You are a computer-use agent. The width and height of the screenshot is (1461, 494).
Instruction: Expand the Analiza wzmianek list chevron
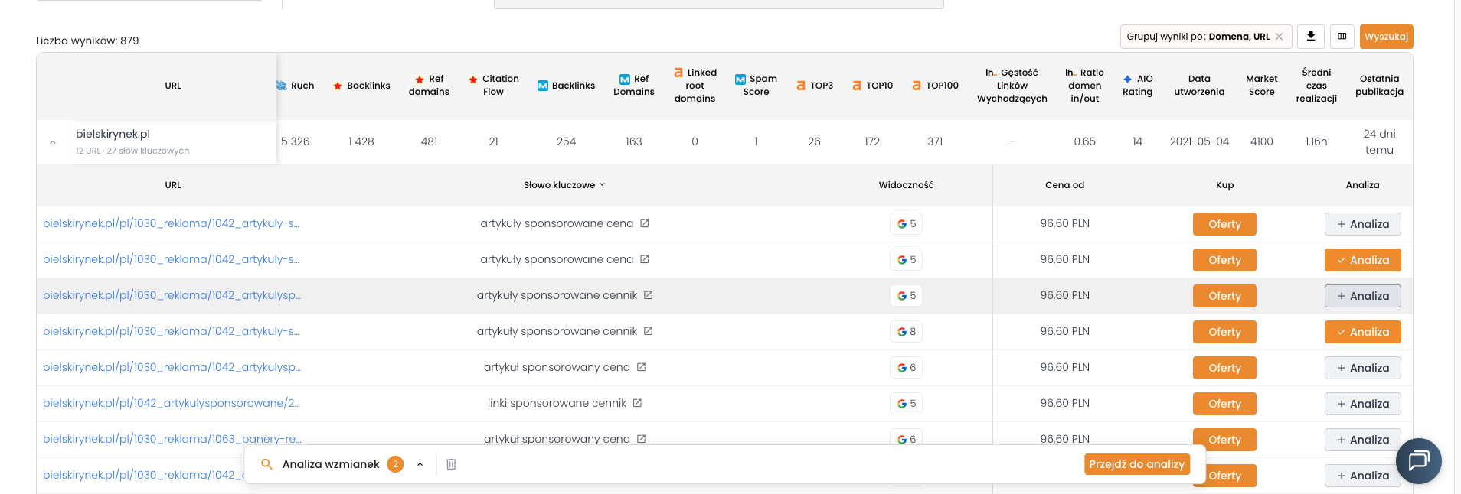[x=420, y=464]
